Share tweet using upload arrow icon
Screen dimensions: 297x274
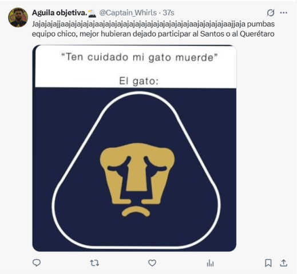click(x=283, y=263)
